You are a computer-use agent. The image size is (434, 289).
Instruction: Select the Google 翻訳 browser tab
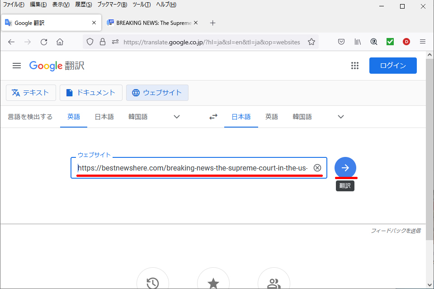point(51,23)
